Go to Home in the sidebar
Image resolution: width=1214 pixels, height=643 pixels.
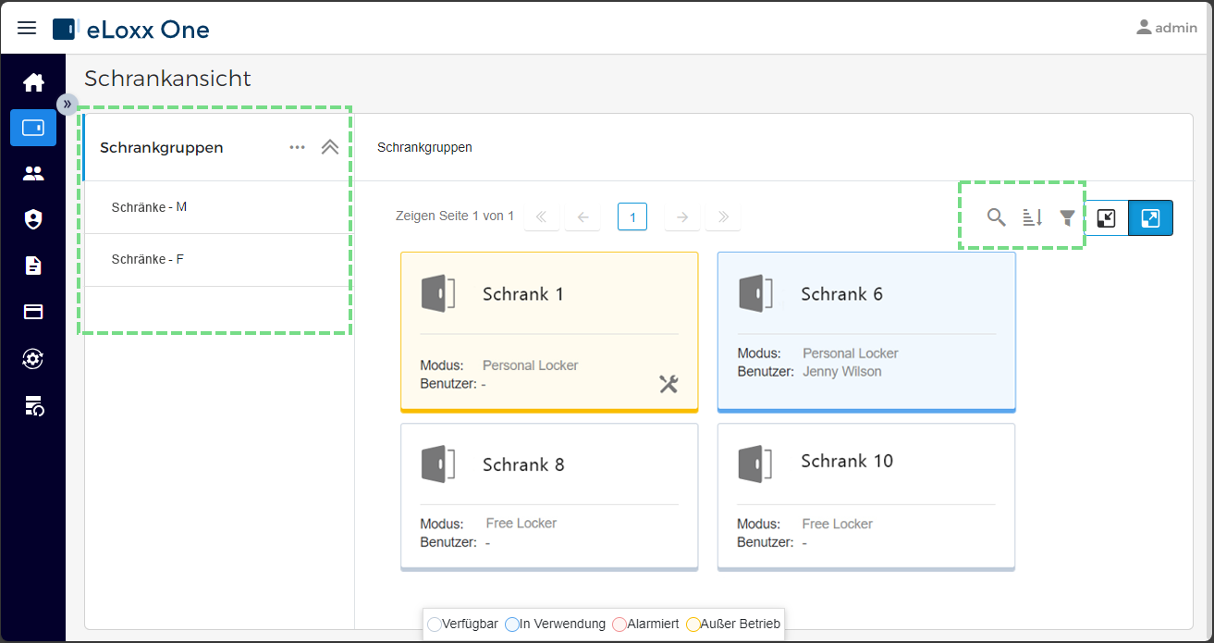click(x=33, y=82)
